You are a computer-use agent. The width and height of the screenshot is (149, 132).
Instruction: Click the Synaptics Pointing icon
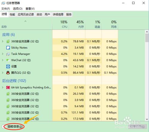coord(8,88)
